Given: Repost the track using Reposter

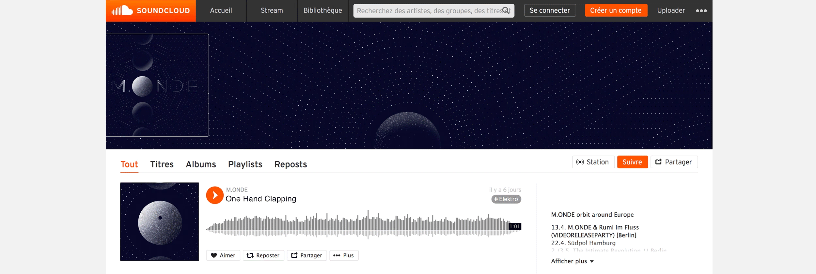Looking at the screenshot, I should tap(263, 255).
